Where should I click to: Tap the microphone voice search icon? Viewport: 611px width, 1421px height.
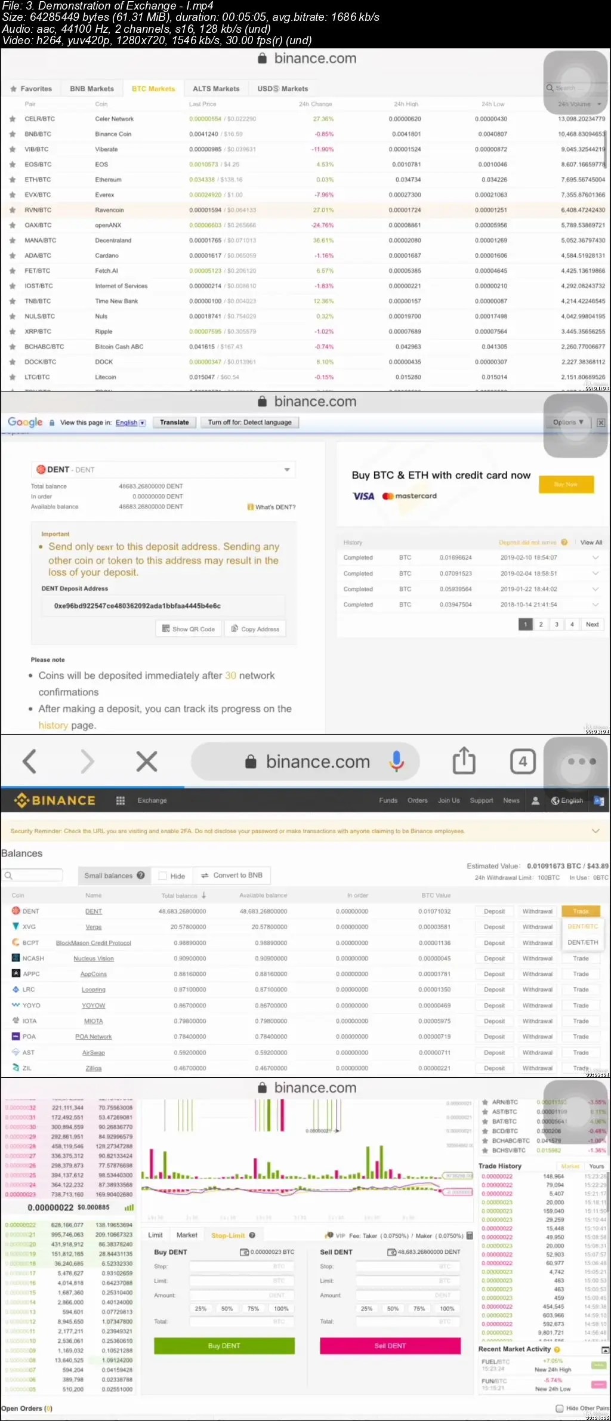(x=397, y=762)
